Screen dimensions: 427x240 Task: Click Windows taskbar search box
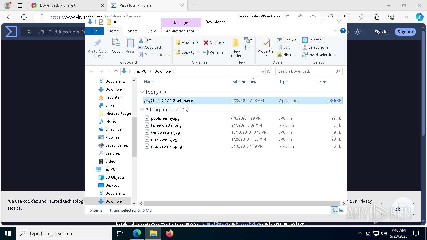coord(64,233)
